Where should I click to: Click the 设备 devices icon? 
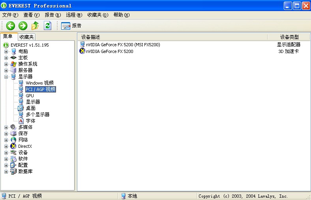pyautogui.click(x=13, y=153)
